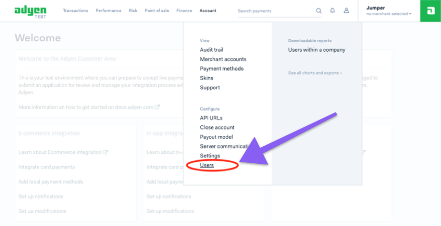Open 'Users within a company' report
This screenshot has width=441, height=226.
pos(317,50)
